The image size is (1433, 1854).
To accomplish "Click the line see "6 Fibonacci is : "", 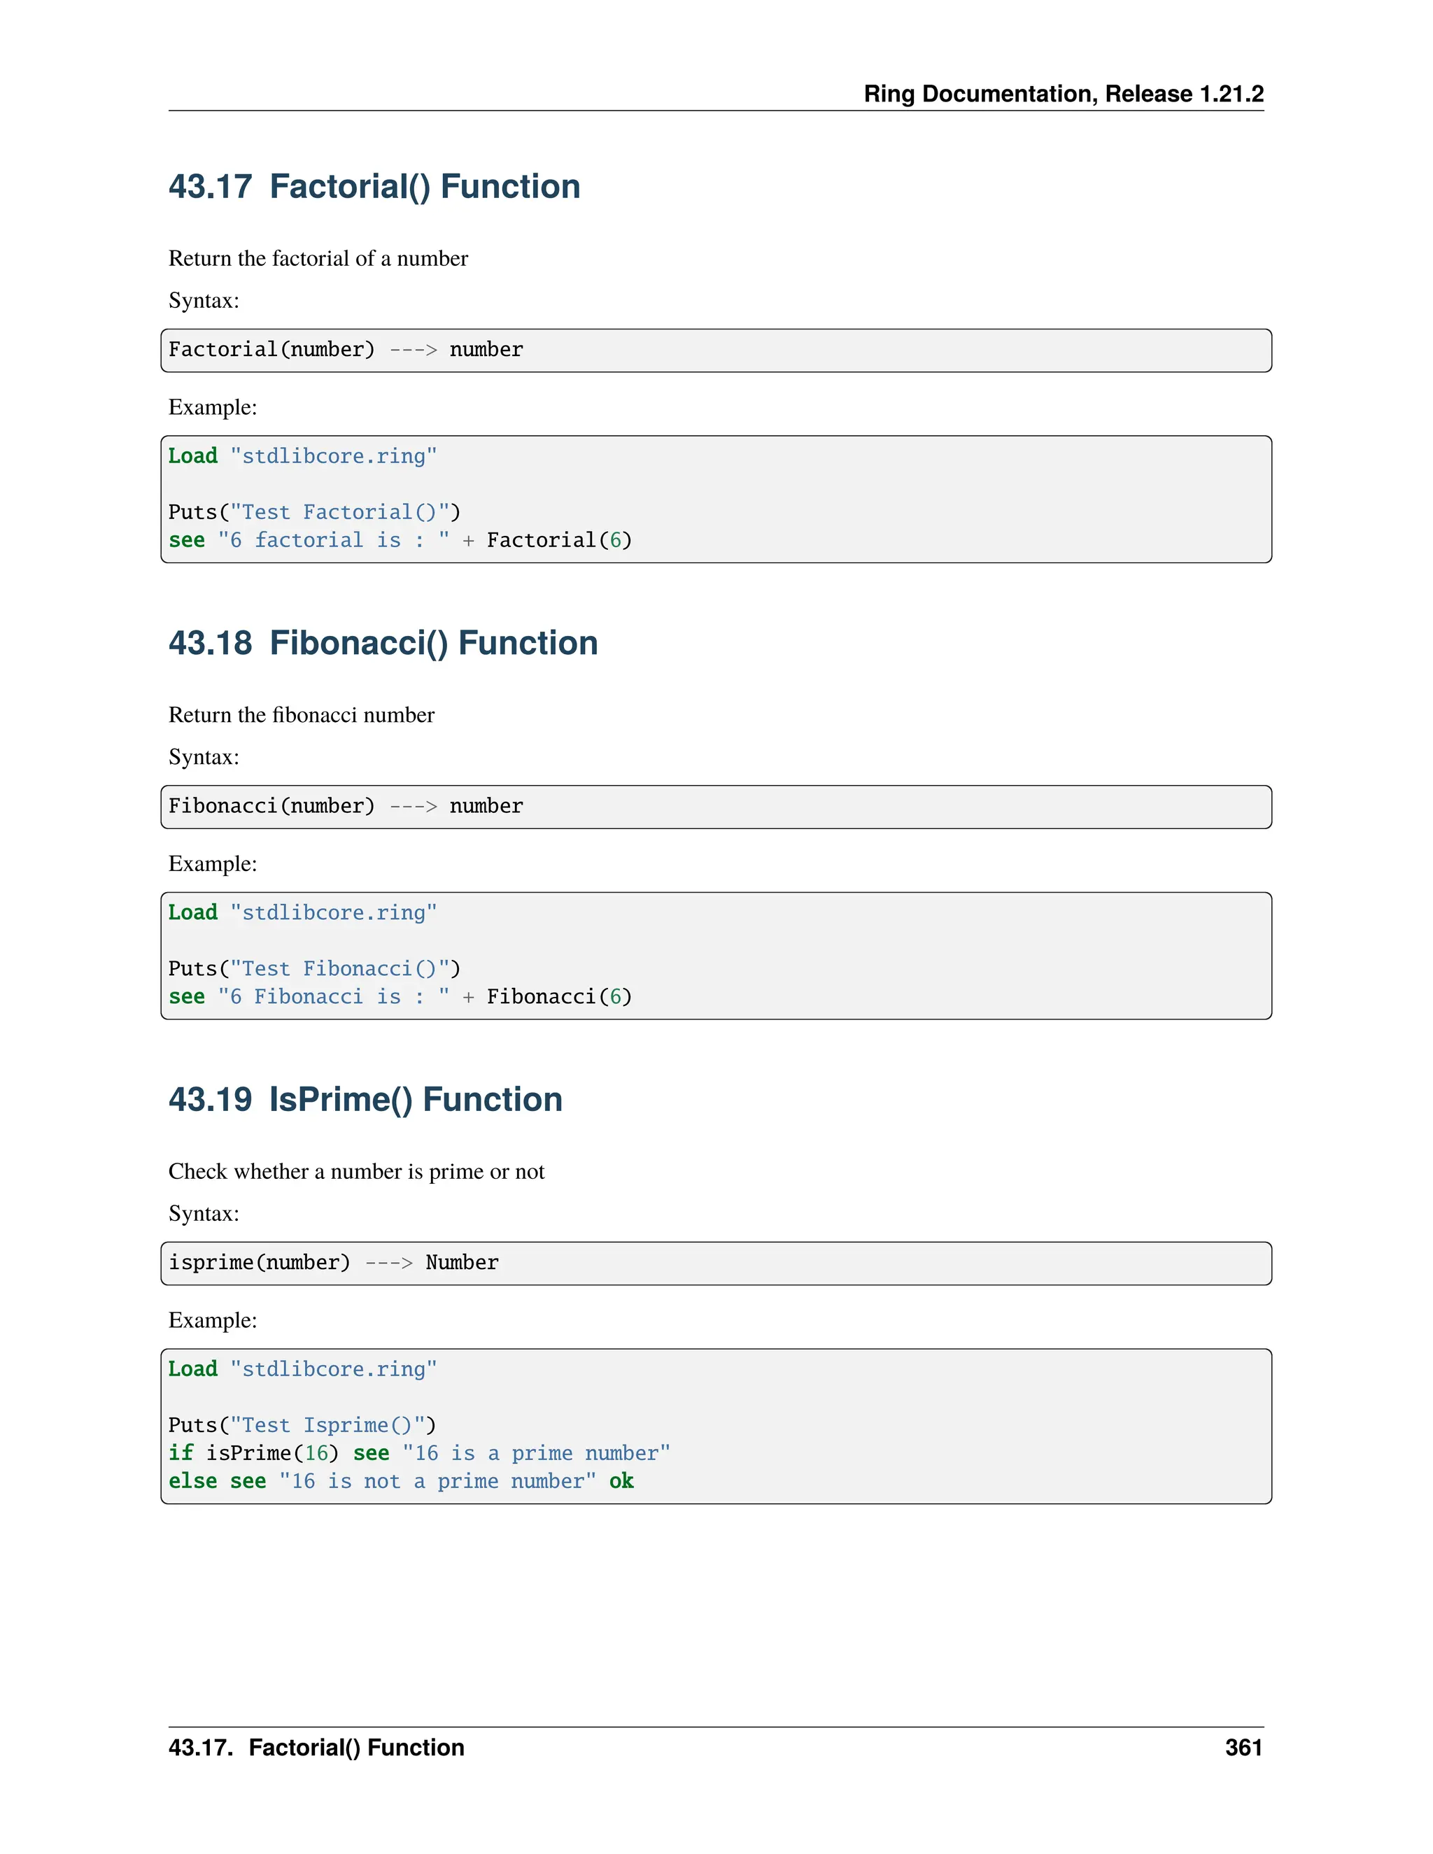I will click(x=400, y=998).
